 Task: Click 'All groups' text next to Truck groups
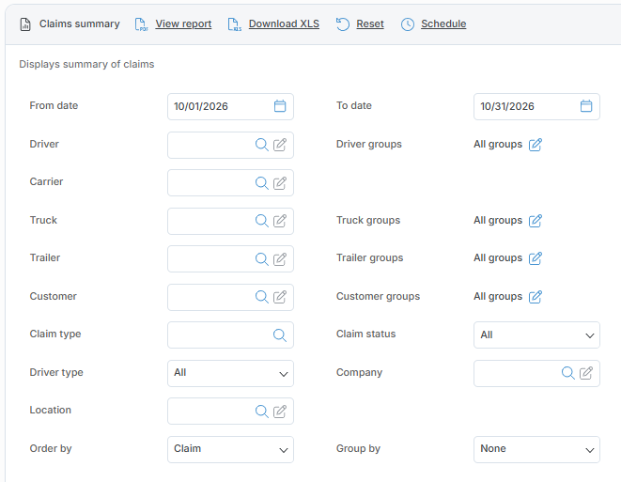tap(498, 220)
